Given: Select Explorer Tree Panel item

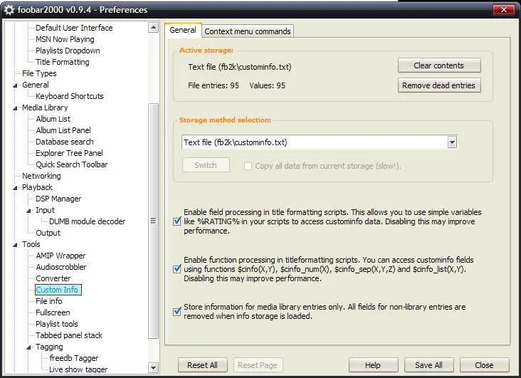Looking at the screenshot, I should pos(69,153).
